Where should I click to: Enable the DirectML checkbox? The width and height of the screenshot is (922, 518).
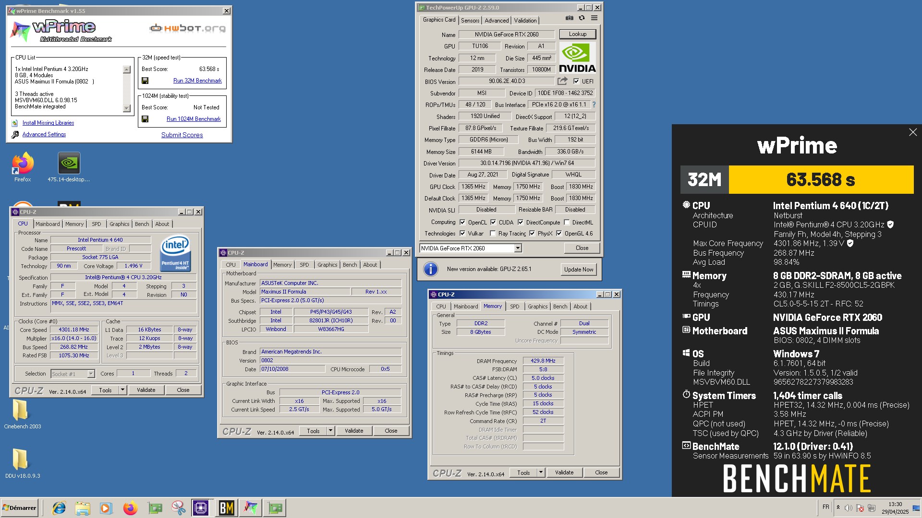point(567,223)
